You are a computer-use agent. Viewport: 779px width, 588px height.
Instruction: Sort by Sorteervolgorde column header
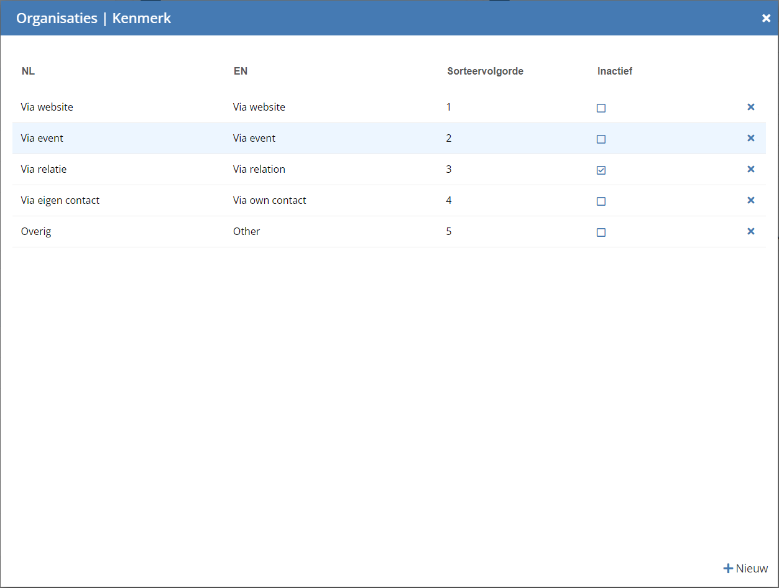[485, 71]
